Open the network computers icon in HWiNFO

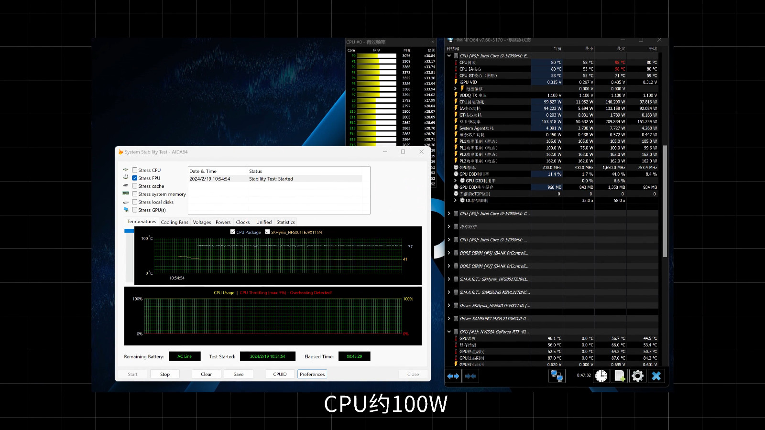(x=557, y=376)
